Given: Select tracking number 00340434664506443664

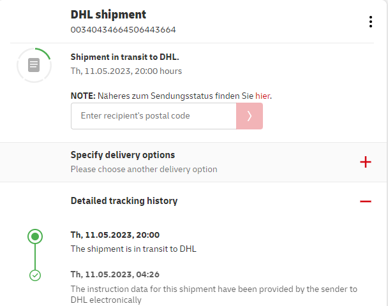Looking at the screenshot, I should click(x=123, y=30).
